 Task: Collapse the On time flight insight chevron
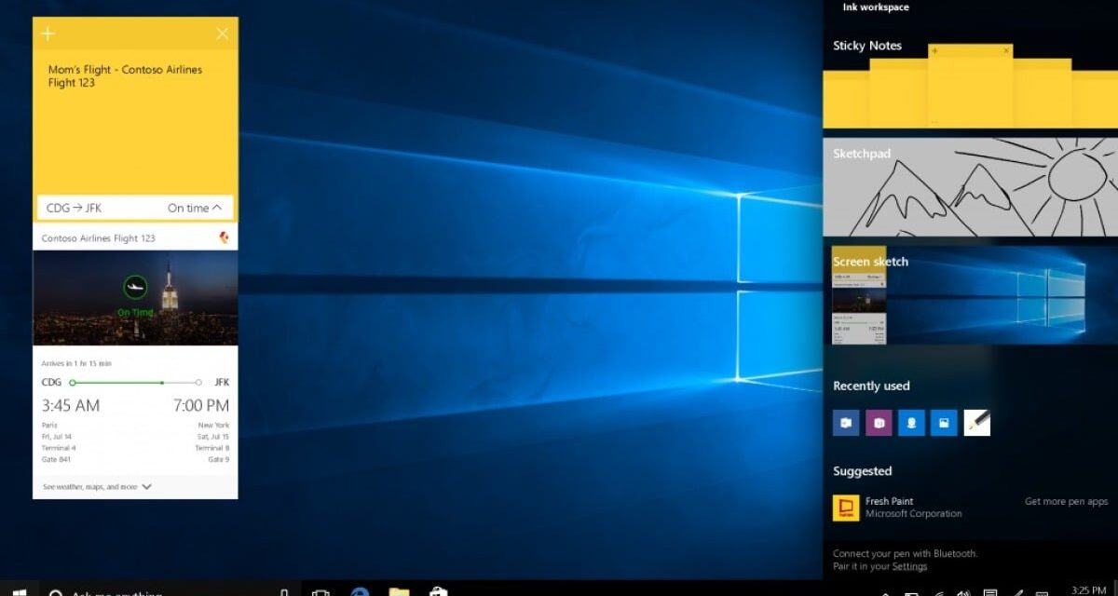(217, 208)
